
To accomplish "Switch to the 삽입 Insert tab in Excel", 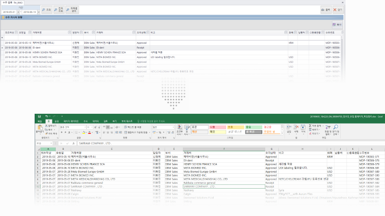I will click(57, 121).
